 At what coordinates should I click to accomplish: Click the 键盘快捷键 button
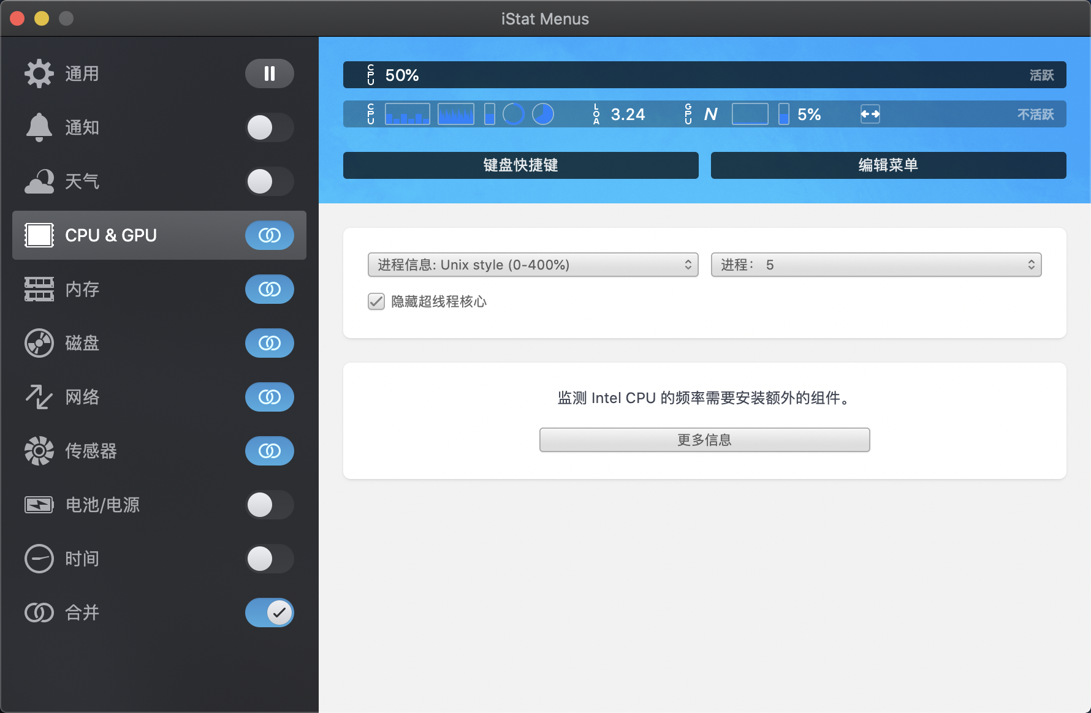click(x=520, y=165)
